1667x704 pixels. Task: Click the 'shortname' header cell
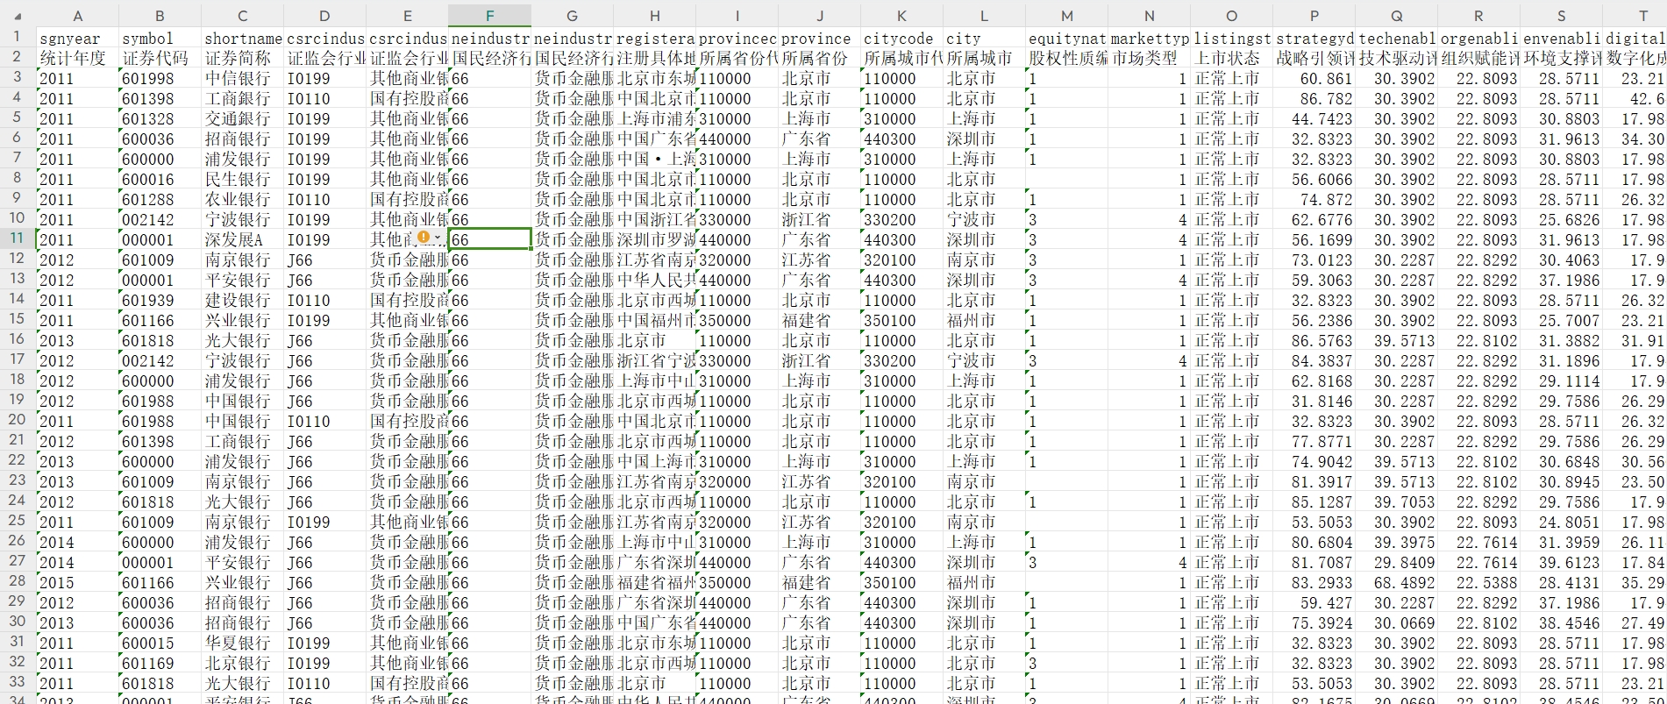coord(242,38)
